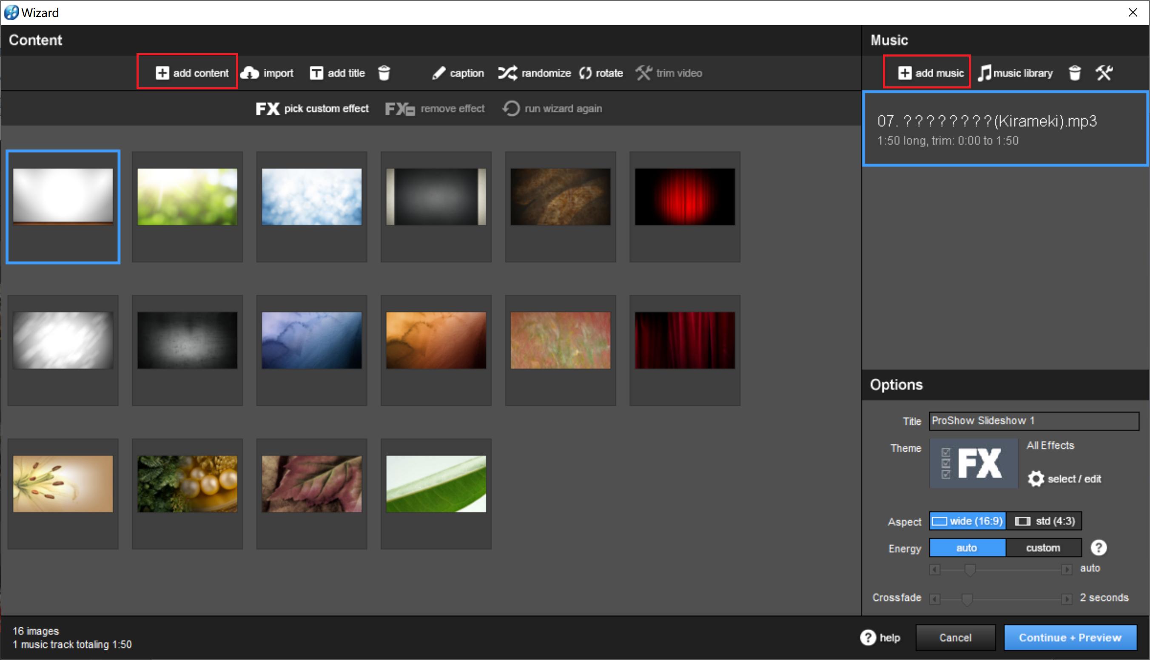The image size is (1150, 660).
Task: Switch Energy to custom
Action: point(1043,548)
